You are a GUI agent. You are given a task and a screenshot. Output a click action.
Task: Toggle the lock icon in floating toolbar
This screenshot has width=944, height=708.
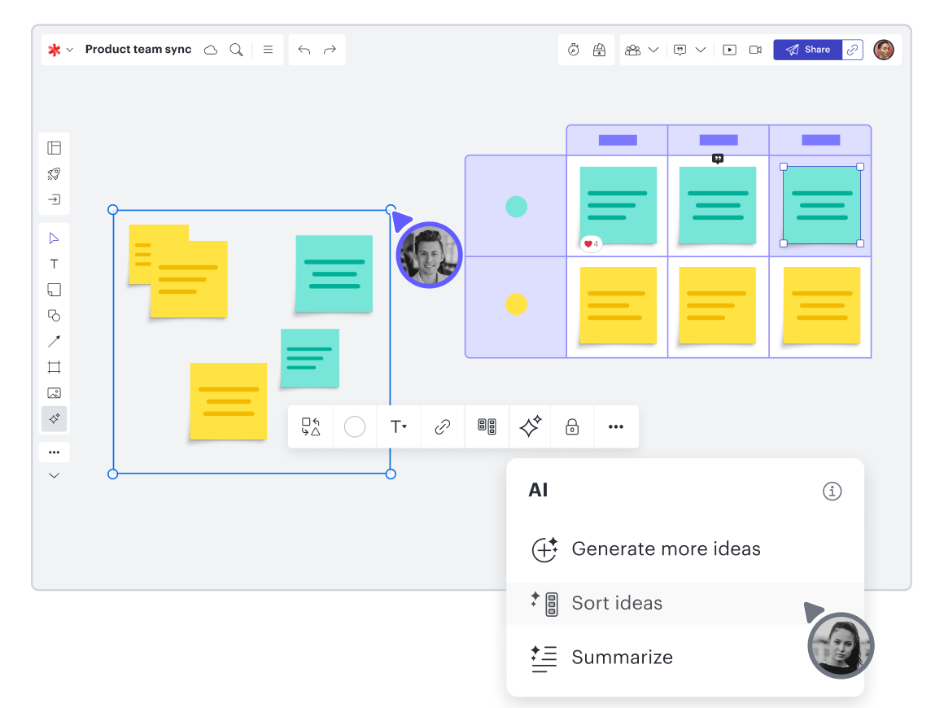pos(572,426)
